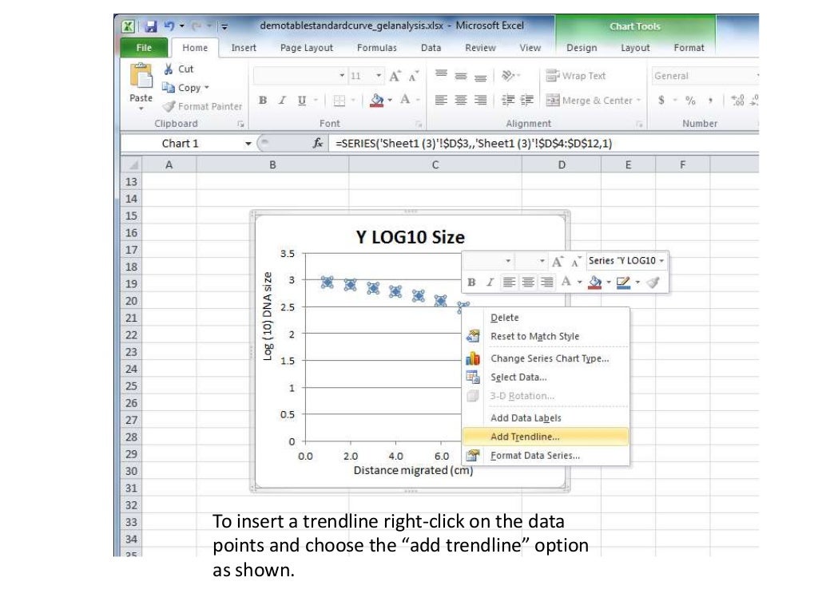The height and width of the screenshot is (613, 818).
Task: Choose Format Data Series... from context menu
Action: pyautogui.click(x=545, y=456)
